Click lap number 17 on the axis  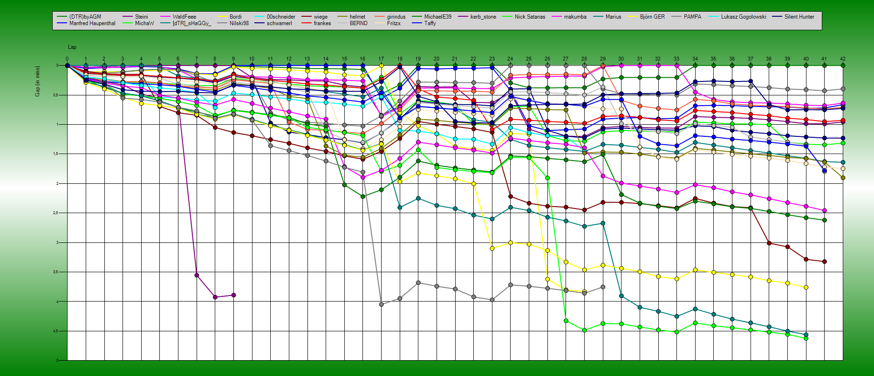381,59
